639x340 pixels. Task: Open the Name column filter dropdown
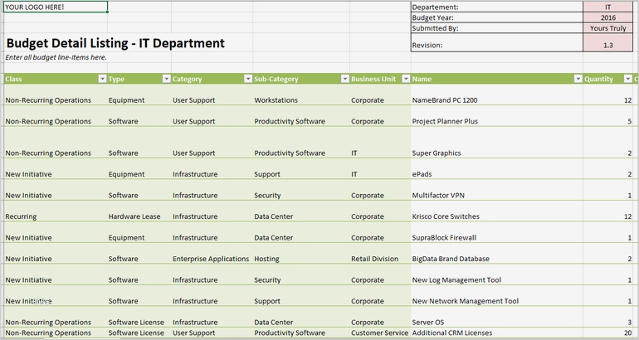pos(578,79)
